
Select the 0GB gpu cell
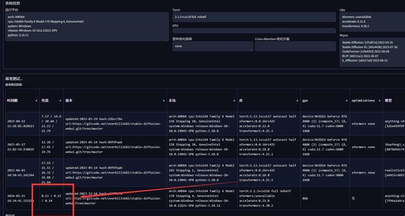325,198
